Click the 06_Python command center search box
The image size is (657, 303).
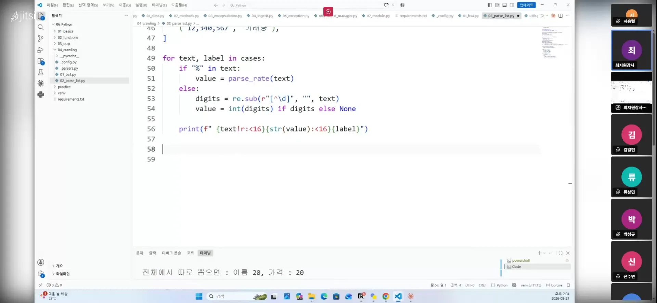click(x=305, y=5)
